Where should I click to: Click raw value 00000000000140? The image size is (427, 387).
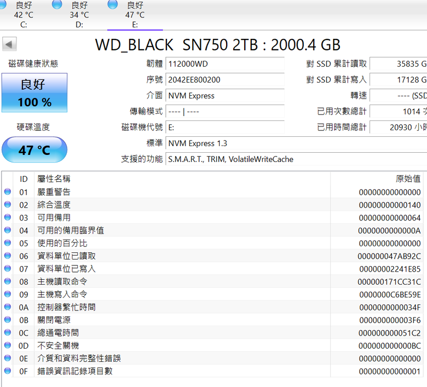tap(390, 205)
